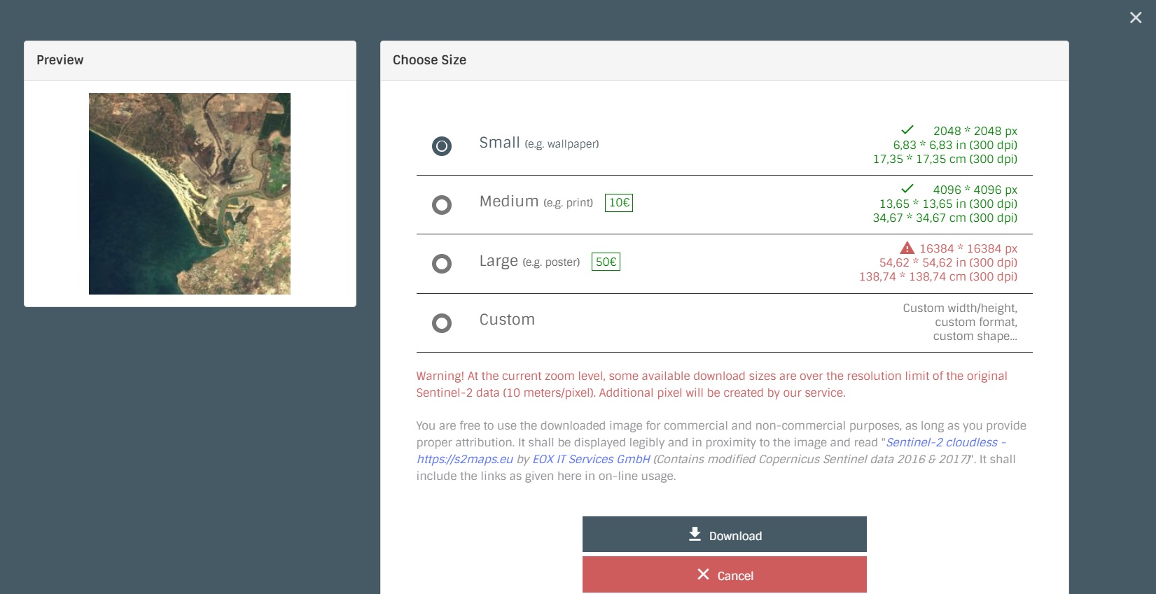Open the Sentinel-2 cloudless link

click(941, 442)
